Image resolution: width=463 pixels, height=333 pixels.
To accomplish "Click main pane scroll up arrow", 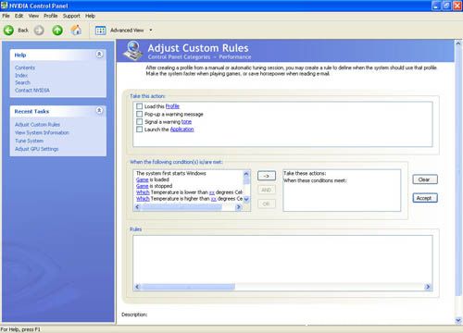I will pos(458,43).
